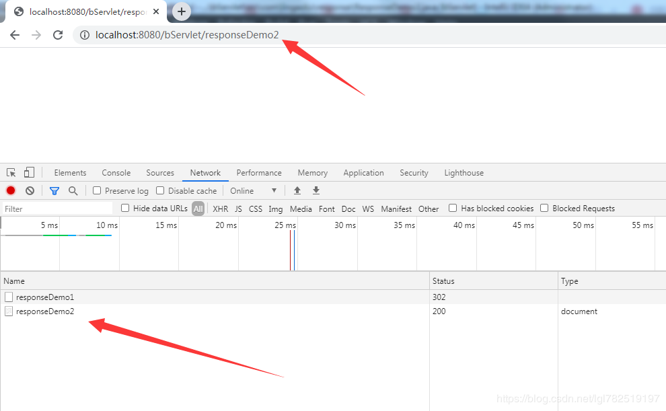Viewport: 666px width, 411px height.
Task: Sort by the Name column header
Action: click(x=215, y=281)
